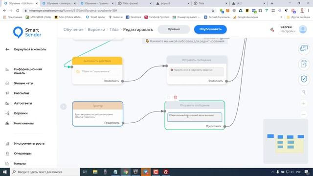This screenshot has width=313, height=176.
Task: Select upper Отправить сообщение node header
Action: [x=197, y=60]
